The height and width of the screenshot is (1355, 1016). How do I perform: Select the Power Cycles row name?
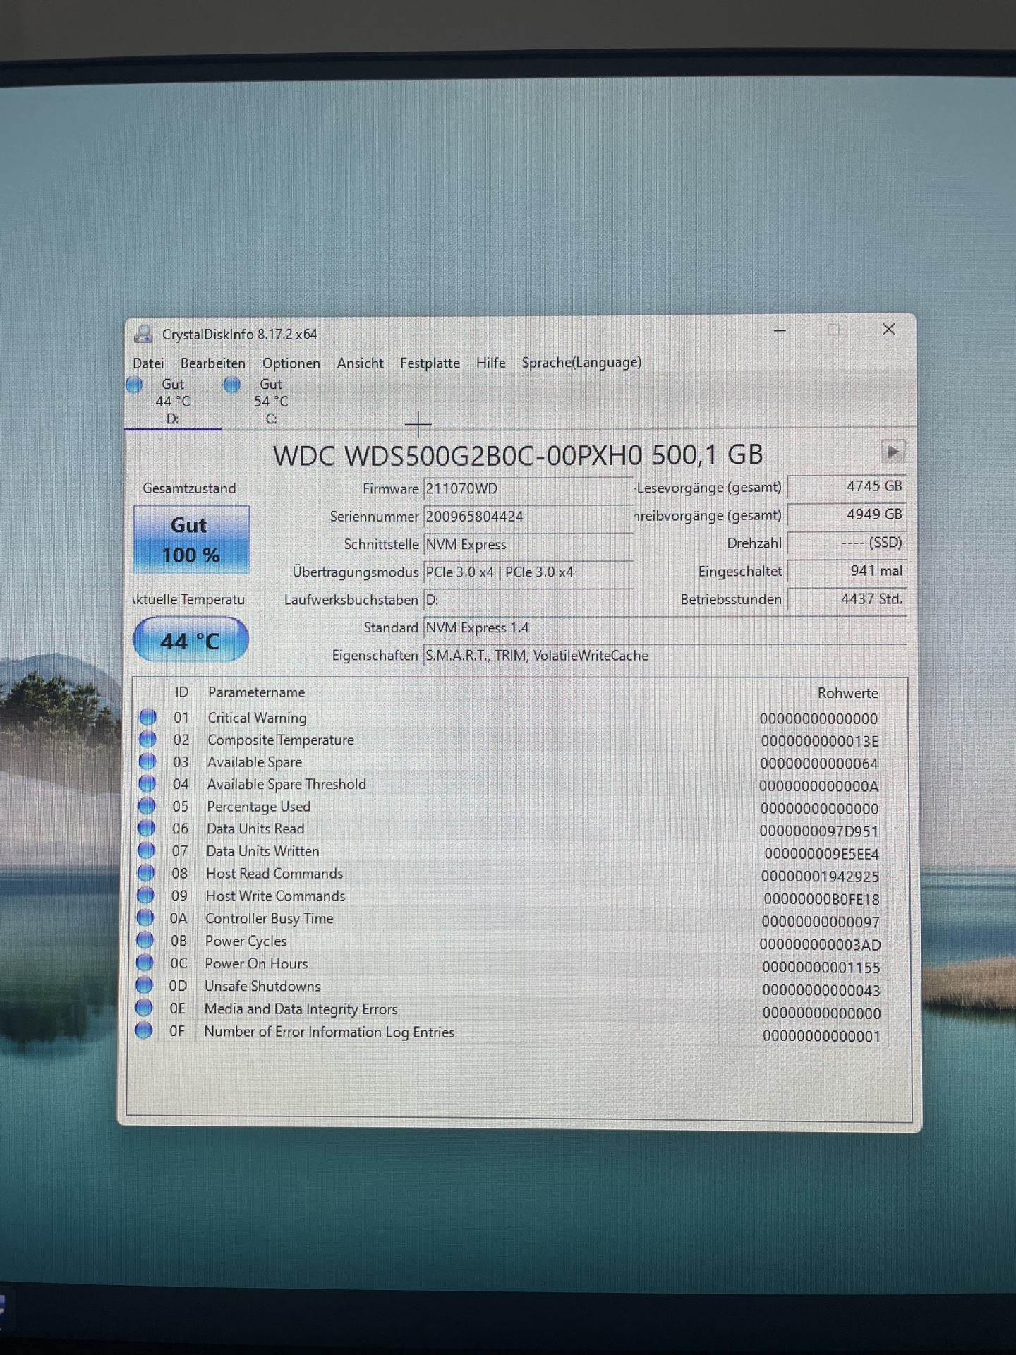click(x=246, y=941)
